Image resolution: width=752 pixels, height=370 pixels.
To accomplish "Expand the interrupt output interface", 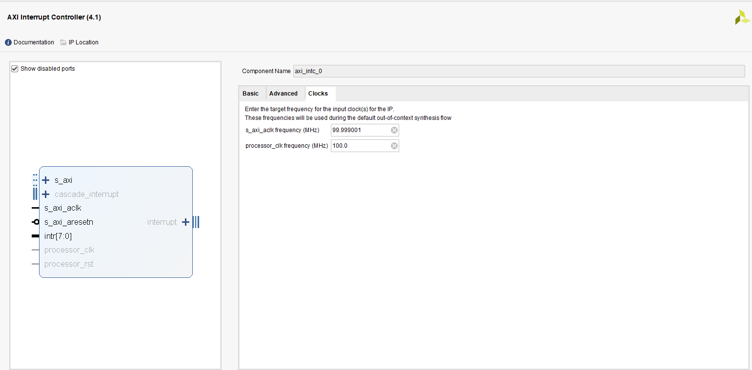I will 185,222.
